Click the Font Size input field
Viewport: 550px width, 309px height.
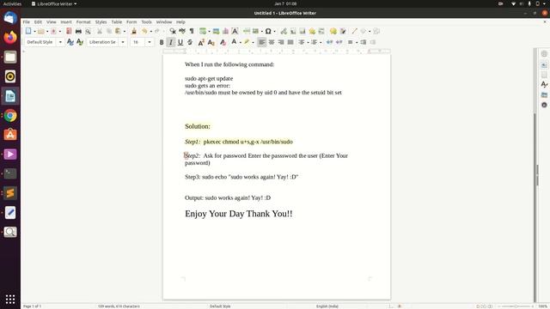[138, 42]
